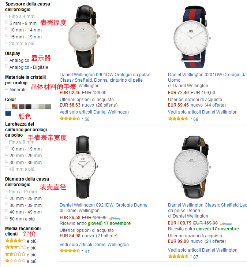The image size is (247, 267).
Task: Choose the black color swatch
Action: pos(29,107)
